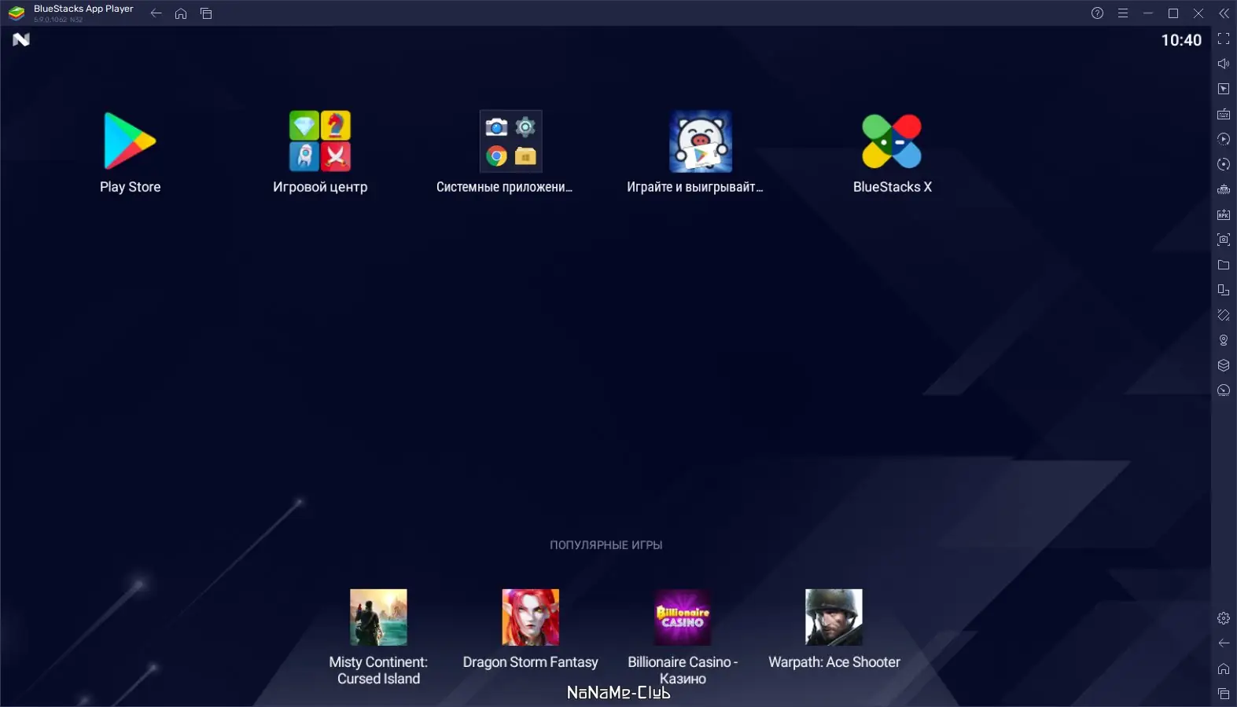Viewport: 1237px width, 707px height.
Task: Open the help question mark icon
Action: [x=1097, y=13]
